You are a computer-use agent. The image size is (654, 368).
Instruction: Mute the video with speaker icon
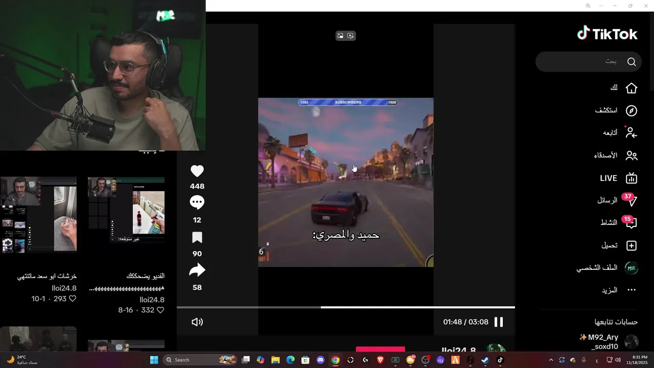coord(197,322)
